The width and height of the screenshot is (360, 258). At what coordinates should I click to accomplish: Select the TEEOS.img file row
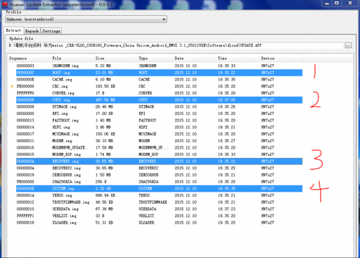[159, 196]
